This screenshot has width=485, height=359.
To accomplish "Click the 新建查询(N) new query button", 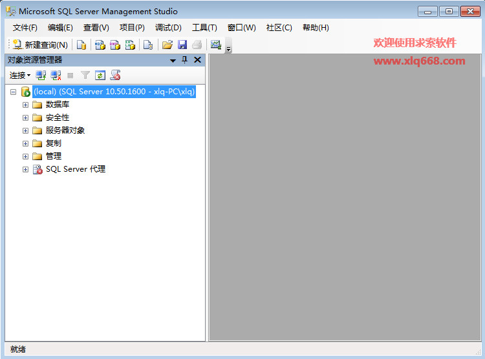I will coord(41,45).
